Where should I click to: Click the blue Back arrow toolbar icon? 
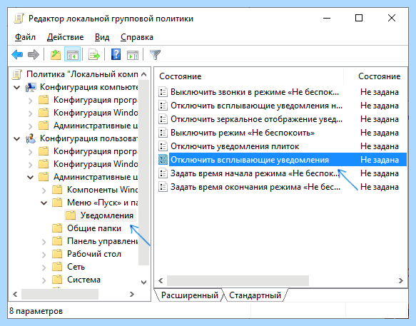click(17, 55)
